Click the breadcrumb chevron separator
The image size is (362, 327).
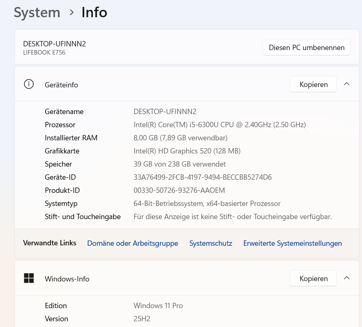pos(71,12)
